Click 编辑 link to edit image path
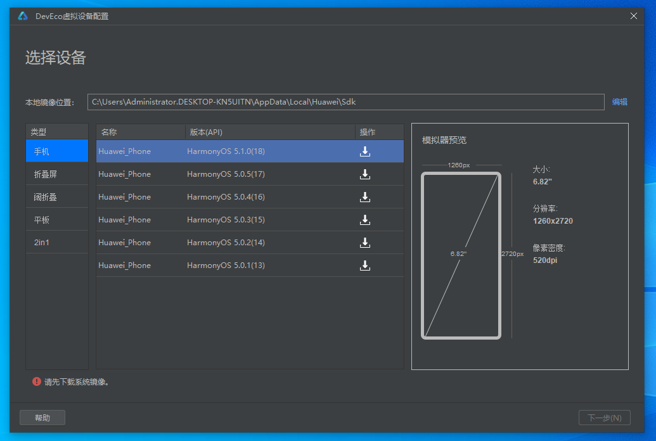Screen dimensions: 656x441 click(619, 102)
